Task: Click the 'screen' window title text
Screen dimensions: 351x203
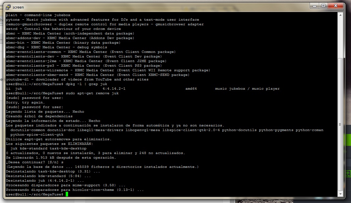Action: point(18,7)
